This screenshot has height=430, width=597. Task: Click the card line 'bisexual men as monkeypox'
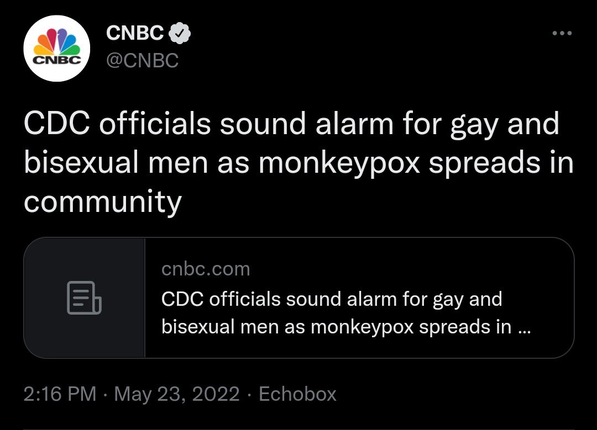[287, 327]
